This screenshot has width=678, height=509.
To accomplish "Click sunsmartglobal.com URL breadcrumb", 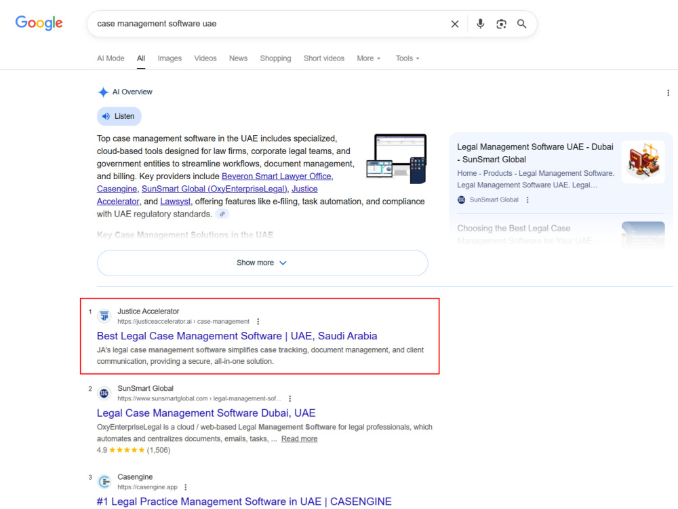I will coord(199,398).
